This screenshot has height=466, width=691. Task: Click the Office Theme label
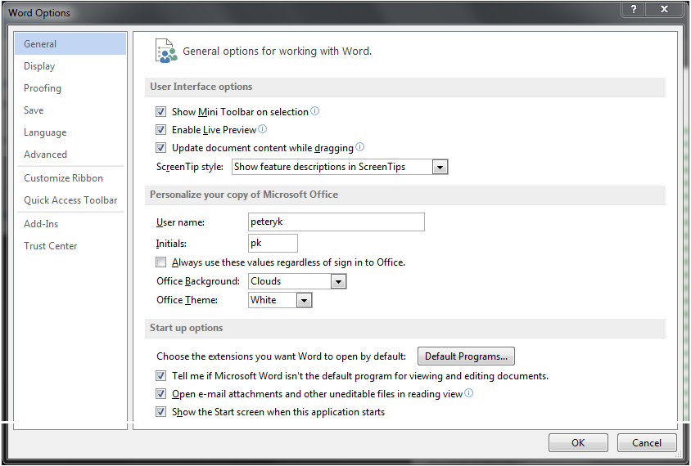point(187,300)
